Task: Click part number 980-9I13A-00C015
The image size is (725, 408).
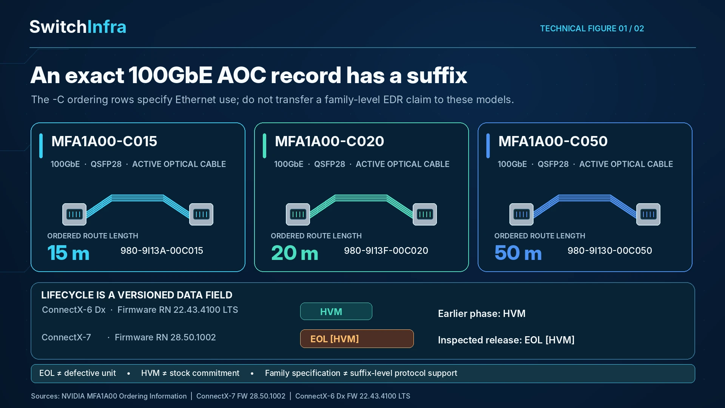Action: click(162, 250)
